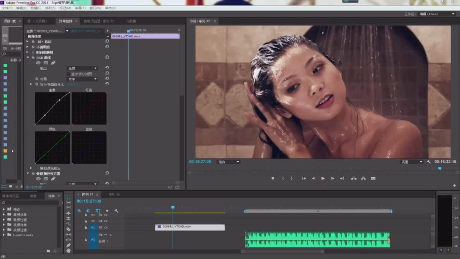Open the Output dropdown set to 合成
This screenshot has height=259, width=460.
click(x=82, y=68)
